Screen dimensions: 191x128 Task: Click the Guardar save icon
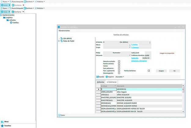97,77
